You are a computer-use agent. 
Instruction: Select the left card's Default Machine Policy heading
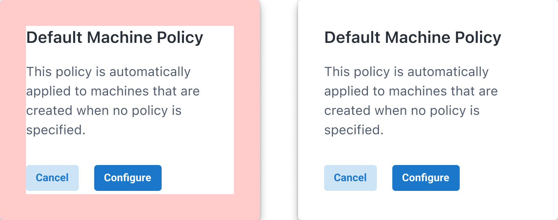115,38
